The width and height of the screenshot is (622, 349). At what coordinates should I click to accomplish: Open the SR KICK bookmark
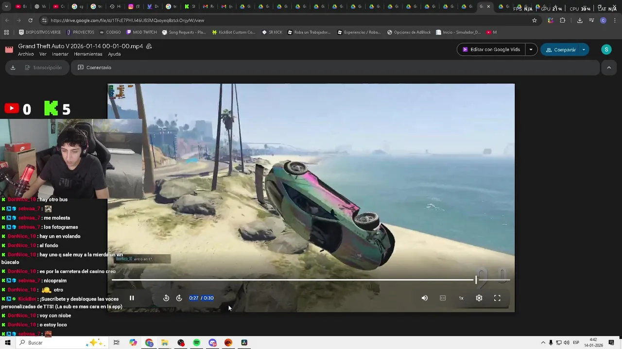point(272,32)
